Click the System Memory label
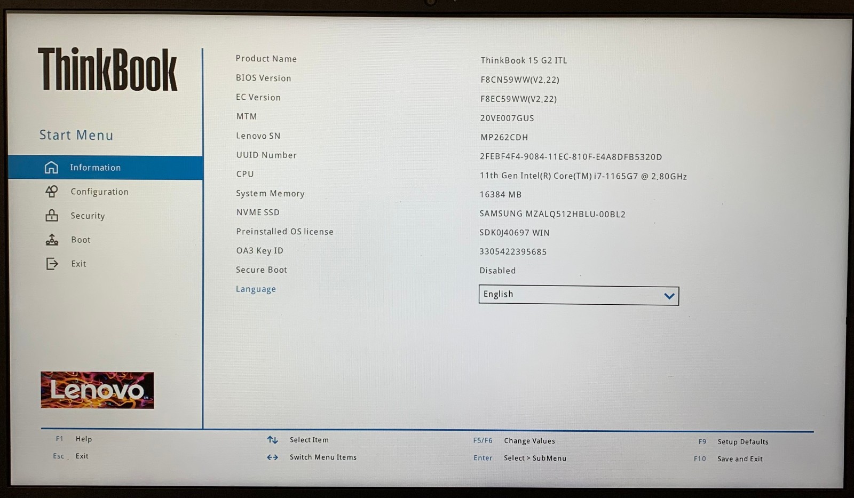This screenshot has height=498, width=854. [270, 193]
